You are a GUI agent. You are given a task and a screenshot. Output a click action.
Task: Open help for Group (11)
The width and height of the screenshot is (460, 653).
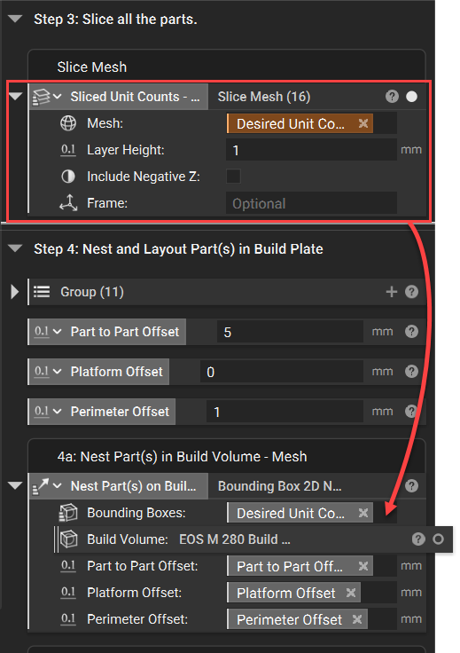(412, 292)
